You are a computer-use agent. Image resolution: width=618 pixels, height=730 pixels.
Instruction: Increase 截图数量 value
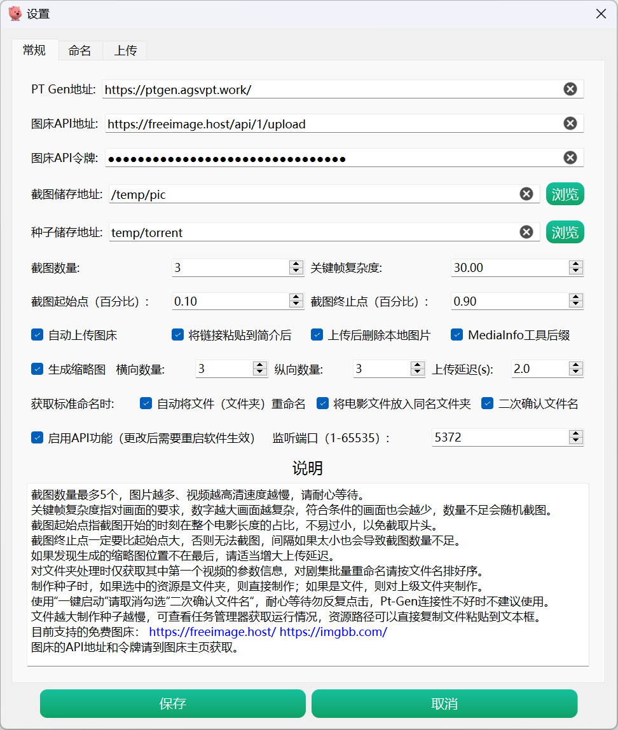coord(296,264)
